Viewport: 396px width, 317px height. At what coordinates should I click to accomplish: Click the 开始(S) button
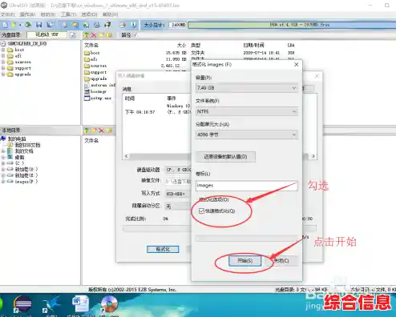point(244,260)
